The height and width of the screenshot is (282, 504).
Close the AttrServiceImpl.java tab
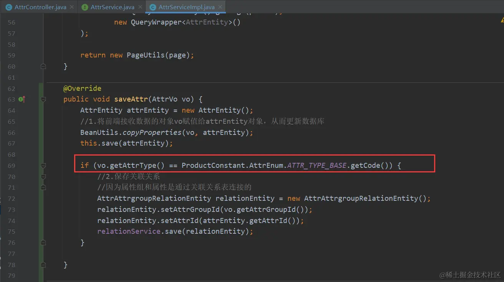pos(220,7)
